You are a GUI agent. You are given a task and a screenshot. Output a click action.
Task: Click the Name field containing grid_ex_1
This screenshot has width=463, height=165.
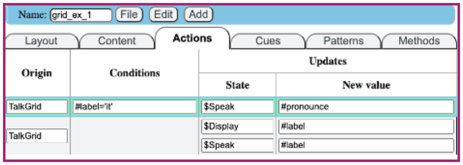(x=81, y=15)
